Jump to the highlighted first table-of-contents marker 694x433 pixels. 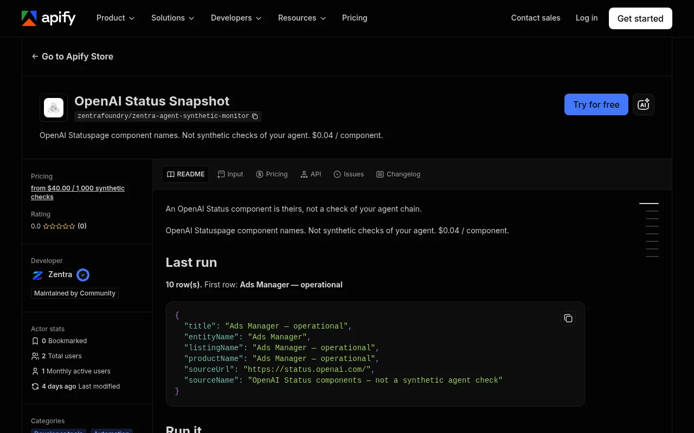point(649,204)
